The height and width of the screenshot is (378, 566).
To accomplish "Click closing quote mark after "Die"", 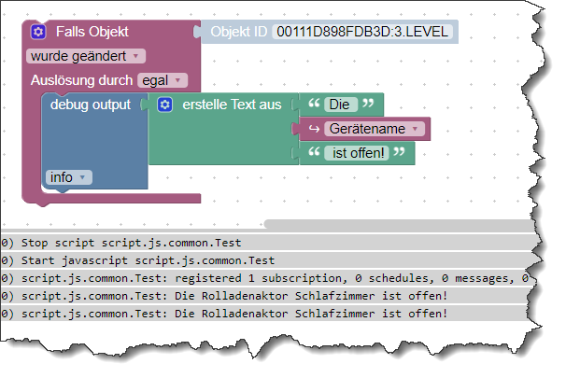I will point(367,105).
